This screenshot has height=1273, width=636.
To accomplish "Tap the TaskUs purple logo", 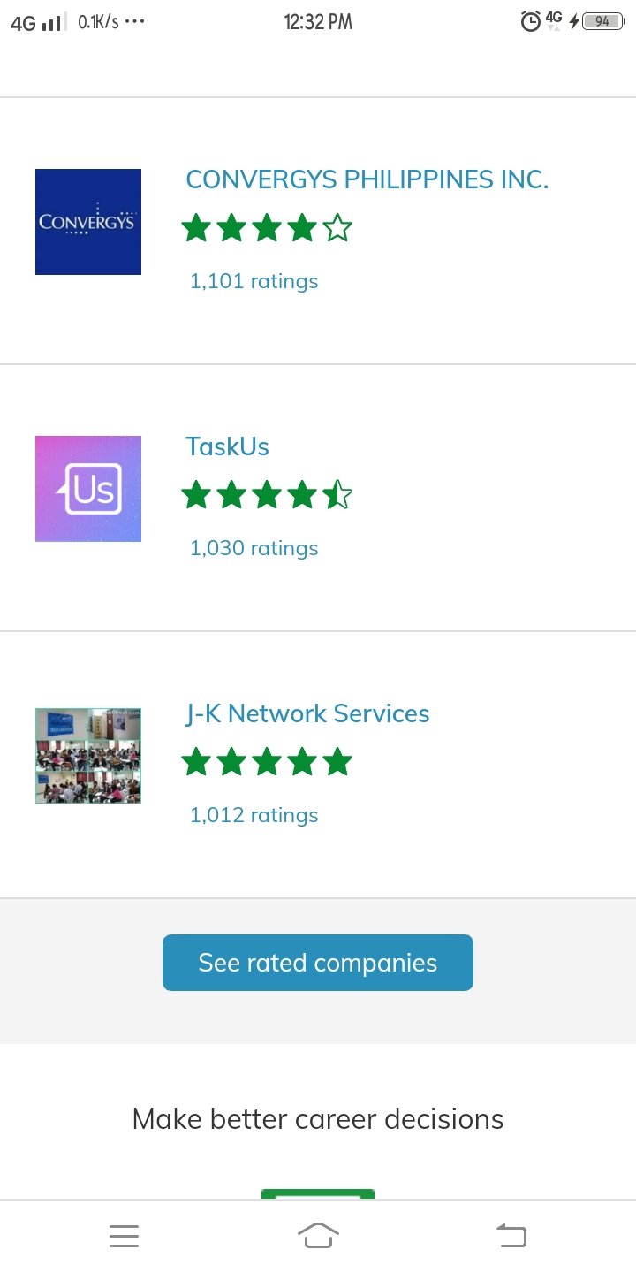I will (87, 488).
